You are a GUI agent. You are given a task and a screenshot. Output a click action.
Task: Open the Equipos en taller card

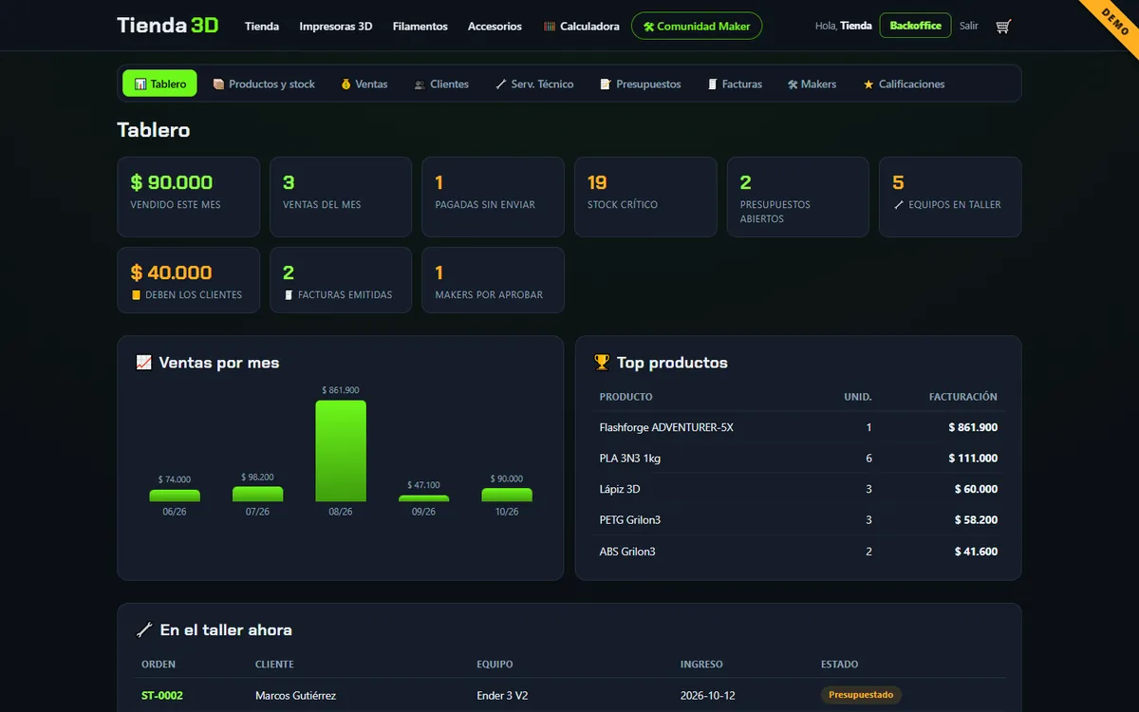point(950,197)
